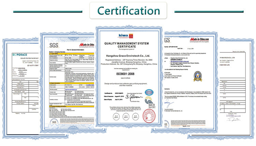Image resolution: width=256 pixels, height=146 pixels.
Task: Click 'Part A: General Information' heading
Action: 75,50
